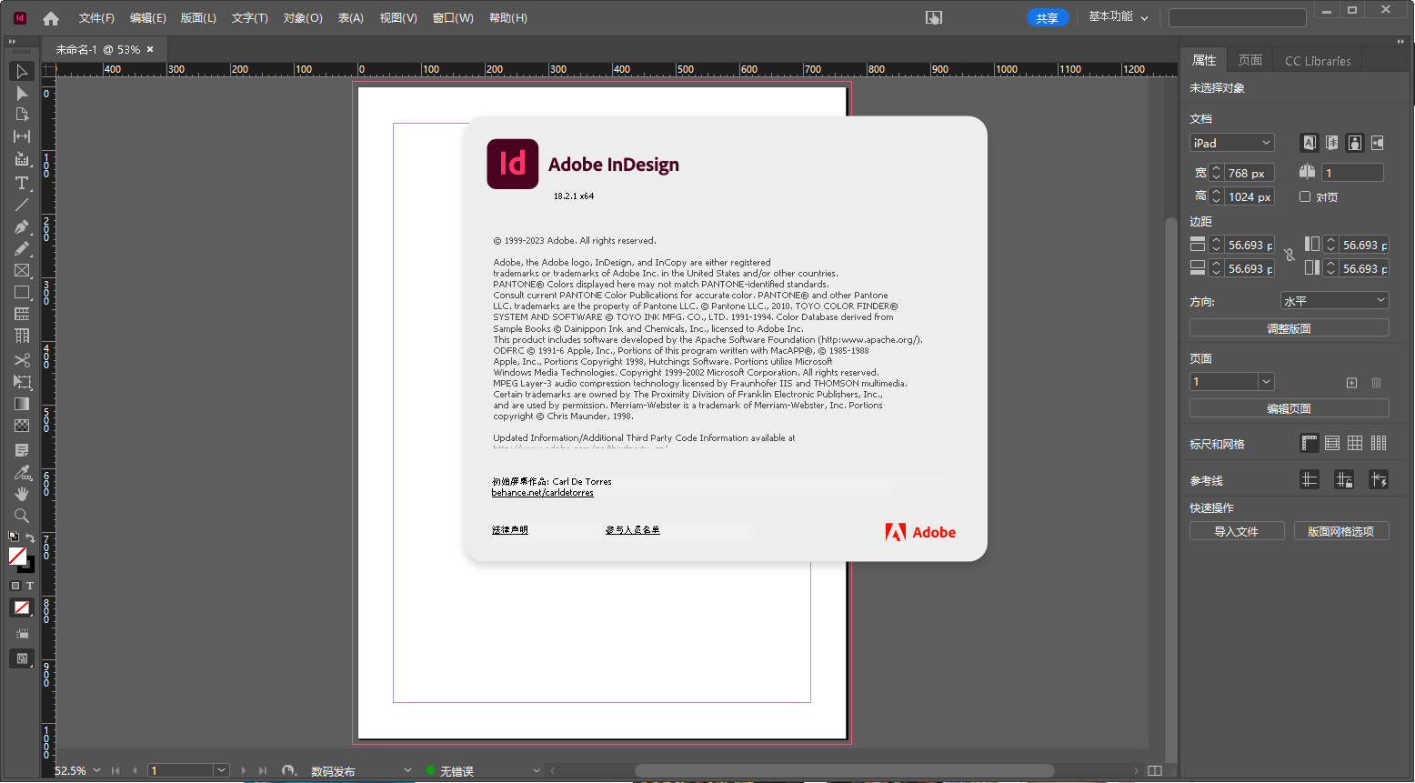Open the iPad document preset dropdown
Viewport: 1415px width, 783px height.
[1232, 143]
